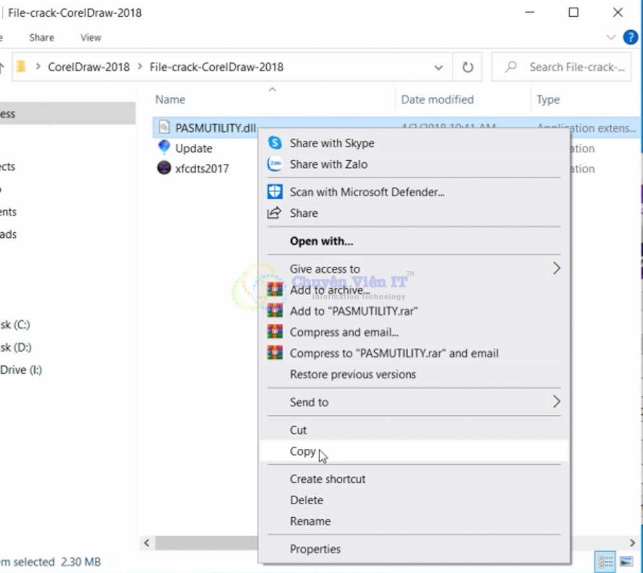643x573 pixels.
Task: Expand the Send to submenu
Action: tap(556, 402)
